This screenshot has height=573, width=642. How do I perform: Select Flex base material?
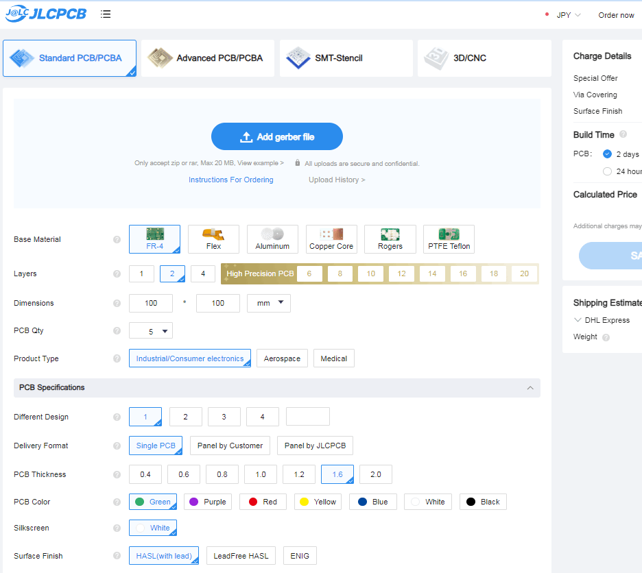pos(213,239)
